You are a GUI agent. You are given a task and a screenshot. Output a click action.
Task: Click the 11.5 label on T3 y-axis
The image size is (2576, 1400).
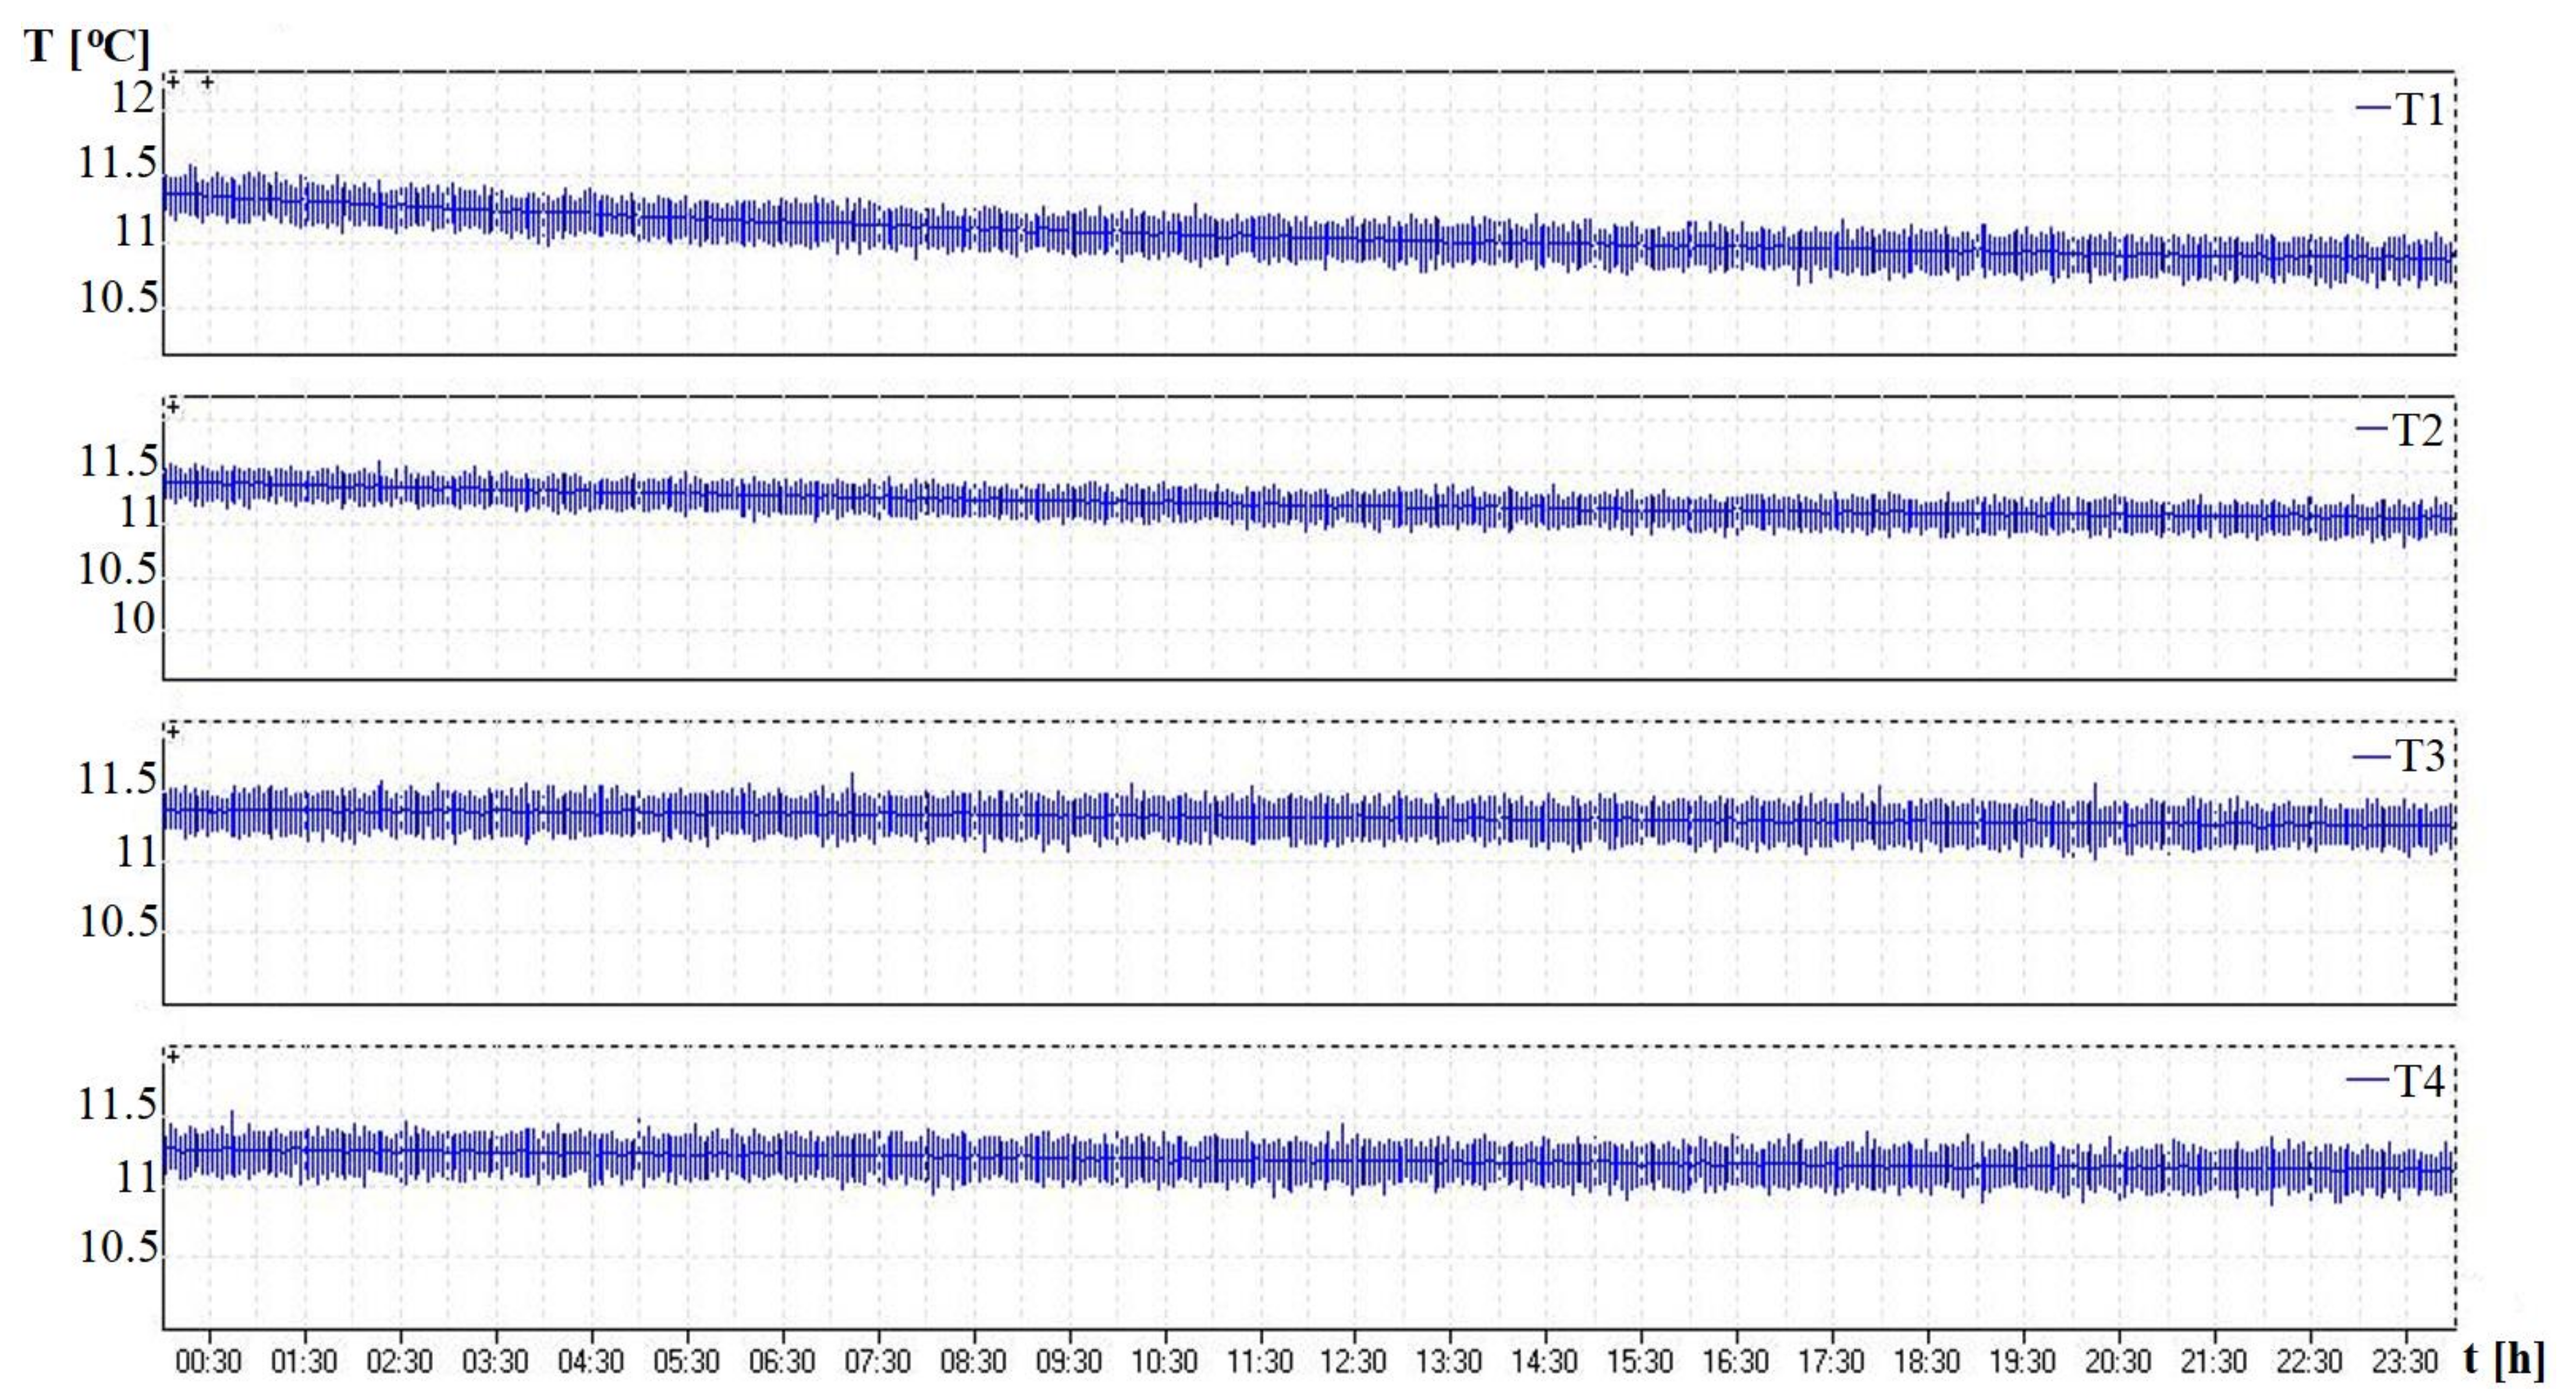pyautogui.click(x=118, y=779)
